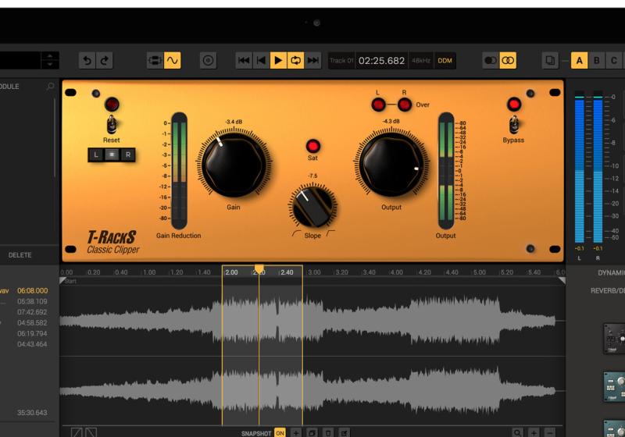This screenshot has height=437, width=625.
Task: Delete the snapshot with the trash icon
Action: pyautogui.click(x=328, y=432)
